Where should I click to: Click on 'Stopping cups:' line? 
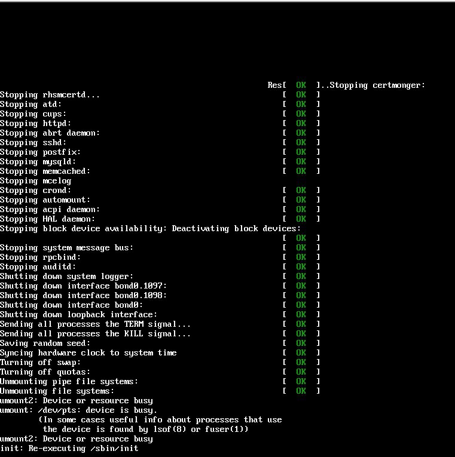pyautogui.click(x=33, y=114)
